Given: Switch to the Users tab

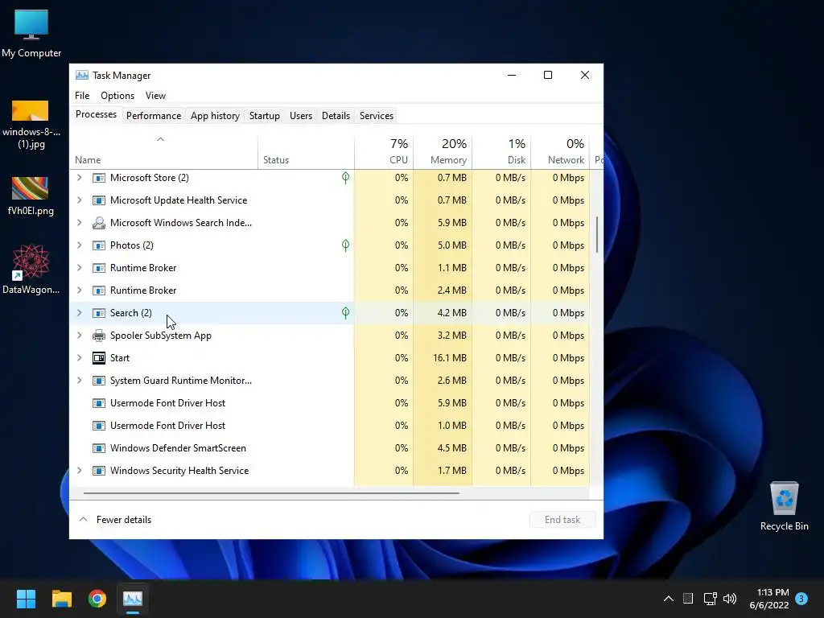Looking at the screenshot, I should pos(301,116).
